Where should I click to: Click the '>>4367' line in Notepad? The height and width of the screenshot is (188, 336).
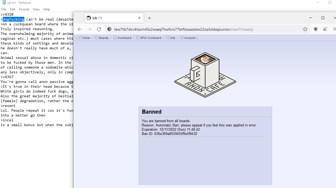point(7,77)
